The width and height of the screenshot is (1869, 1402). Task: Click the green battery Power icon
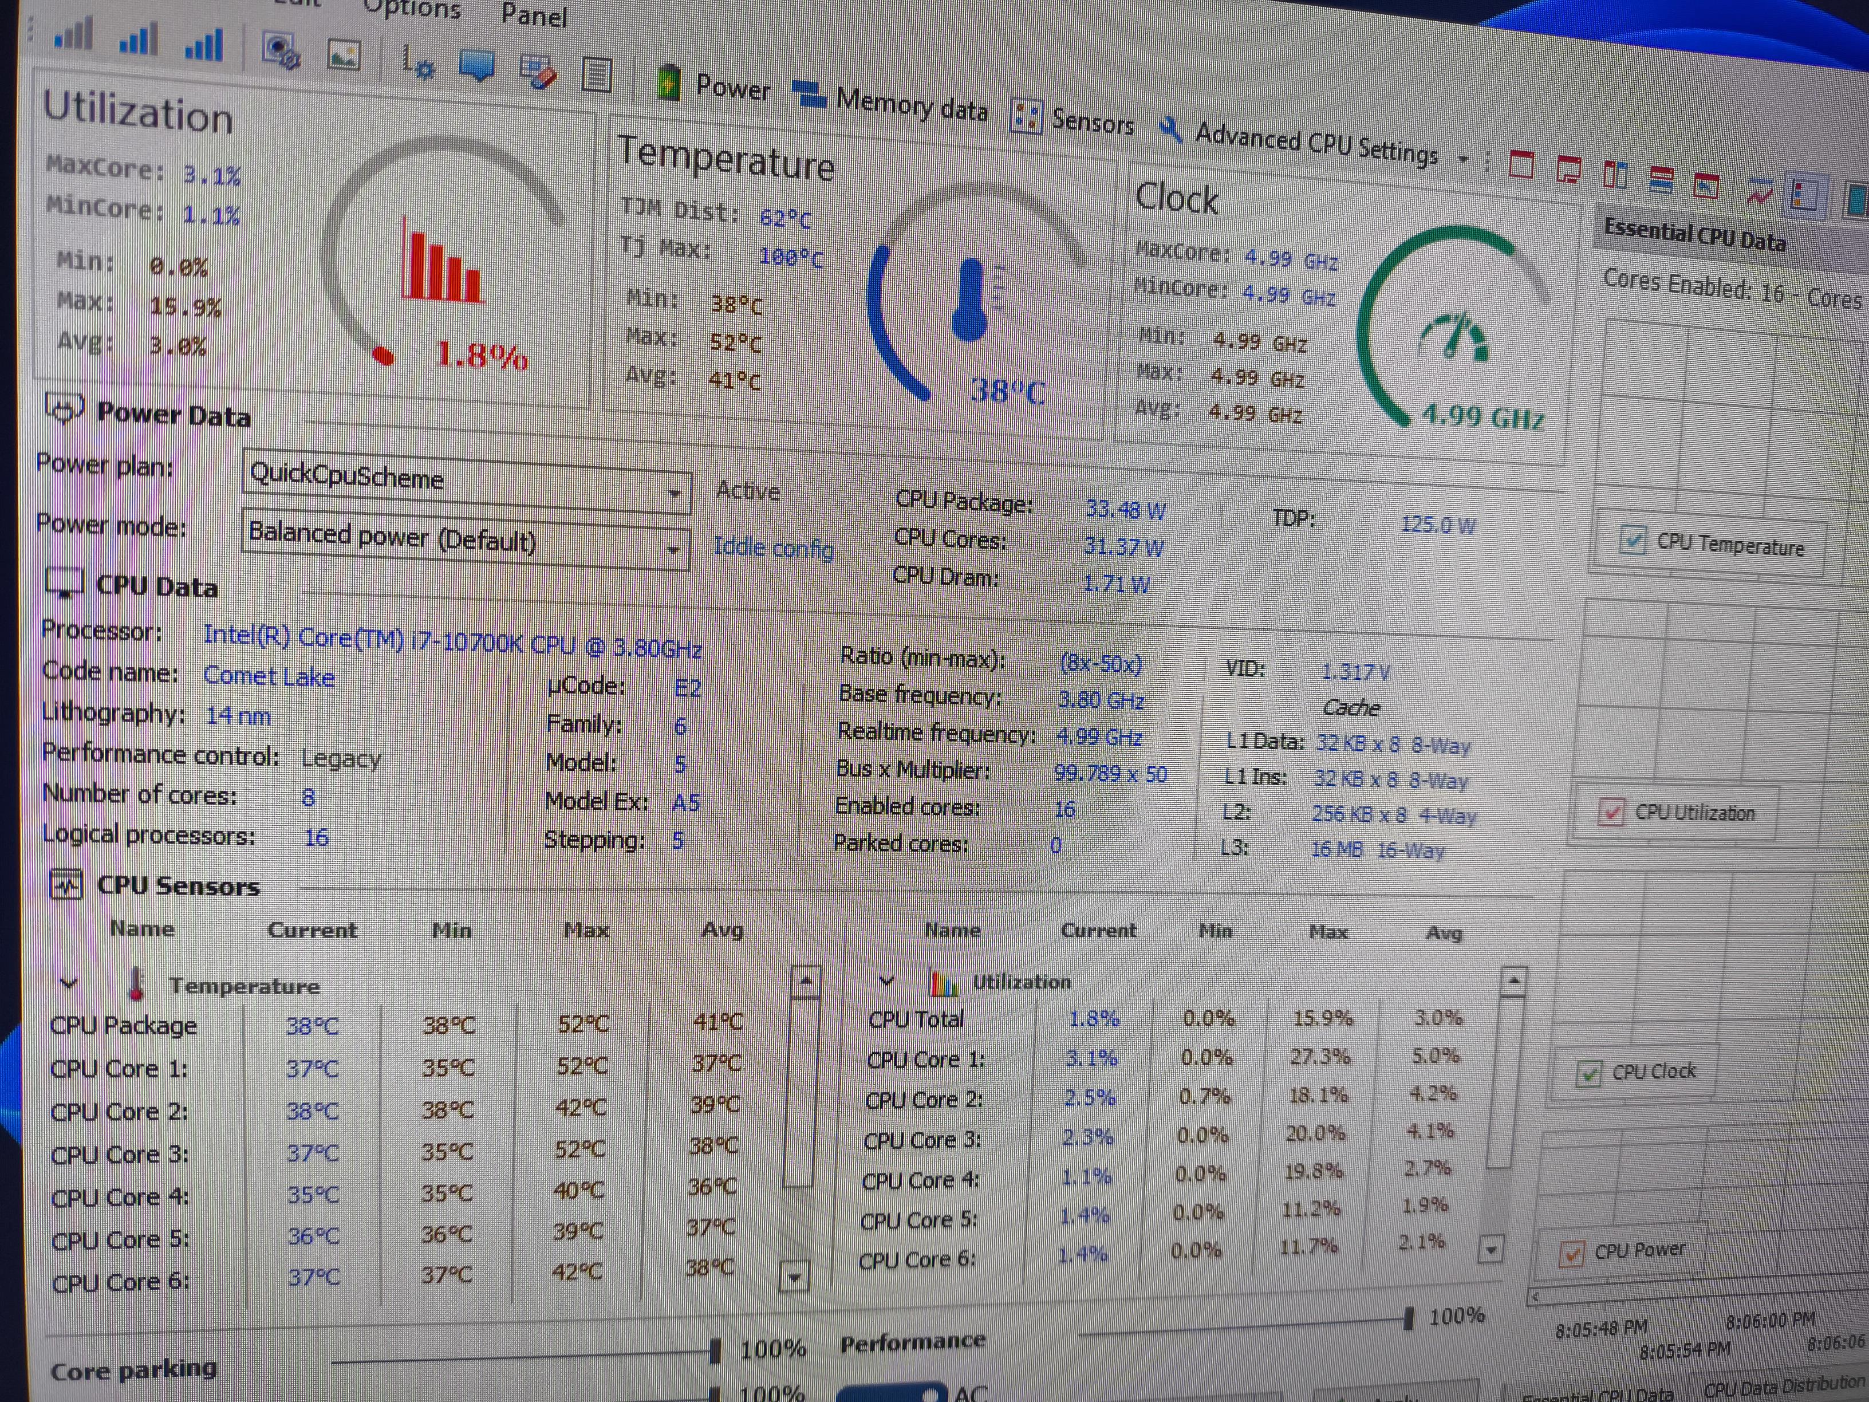668,84
